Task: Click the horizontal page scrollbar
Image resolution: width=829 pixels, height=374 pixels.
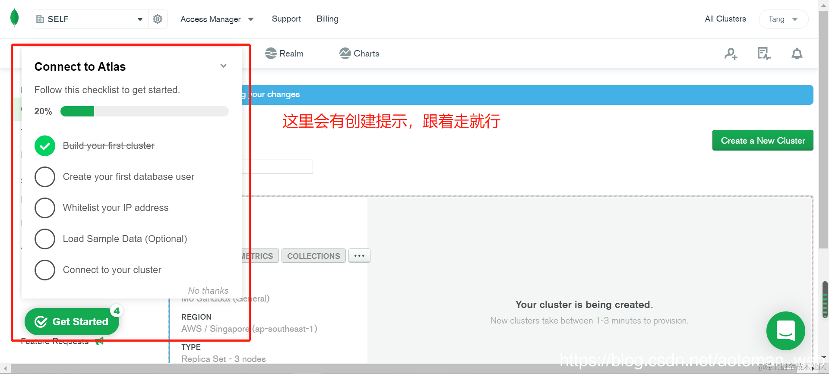Action: point(409,369)
